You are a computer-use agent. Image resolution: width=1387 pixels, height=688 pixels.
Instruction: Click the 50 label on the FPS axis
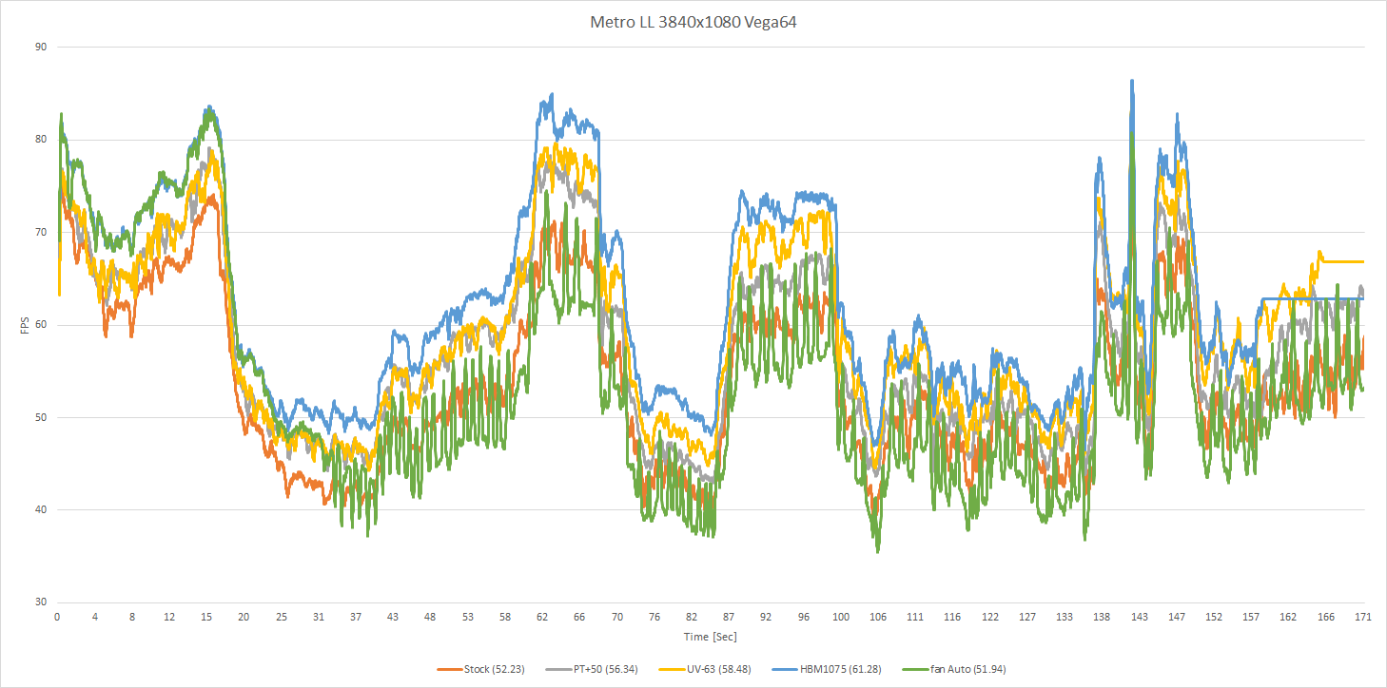(x=42, y=417)
